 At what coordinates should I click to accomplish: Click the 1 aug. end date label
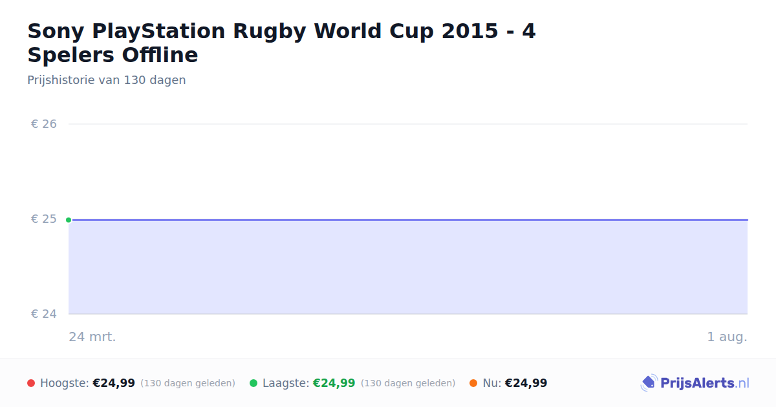click(x=727, y=337)
